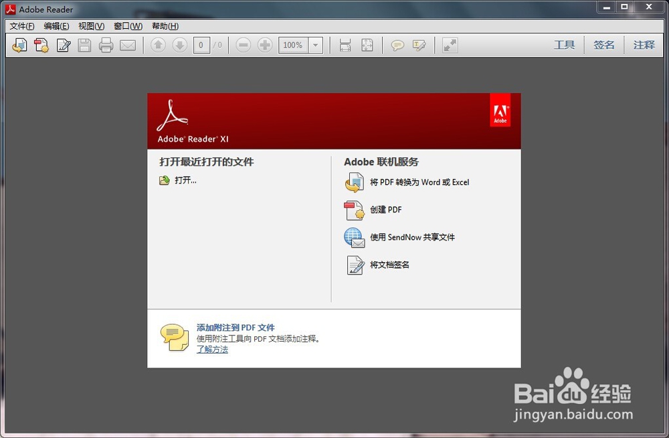Select the sticky note comment tool
This screenshot has width=669, height=438.
click(x=397, y=45)
